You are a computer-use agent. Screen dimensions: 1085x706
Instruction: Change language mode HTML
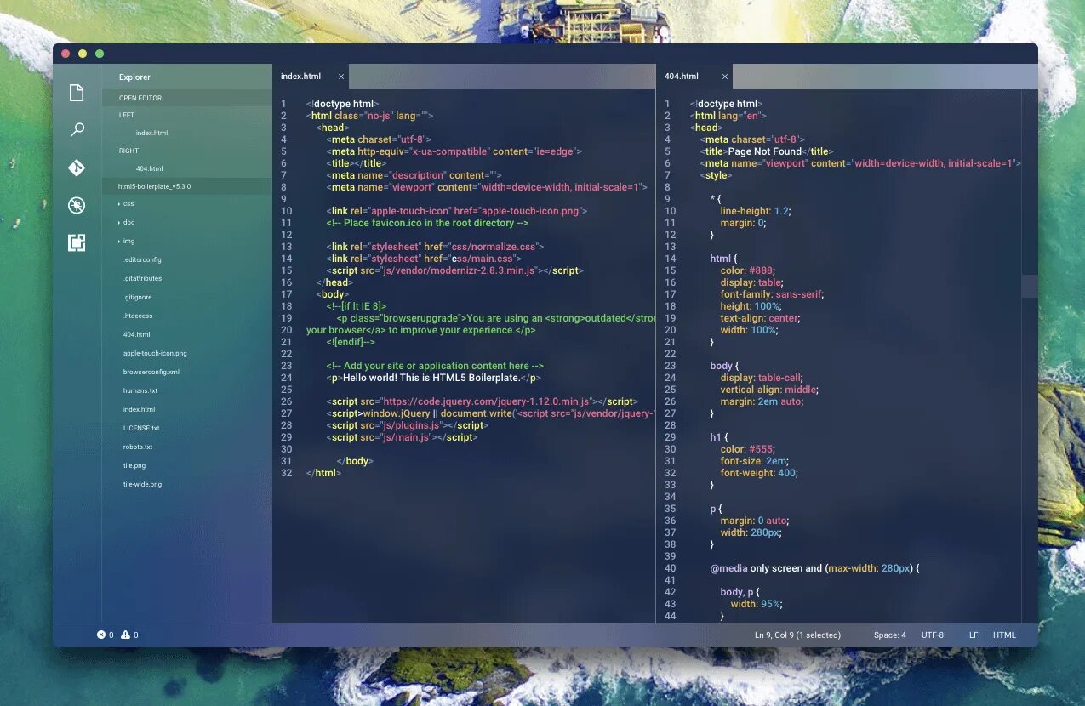(1004, 635)
